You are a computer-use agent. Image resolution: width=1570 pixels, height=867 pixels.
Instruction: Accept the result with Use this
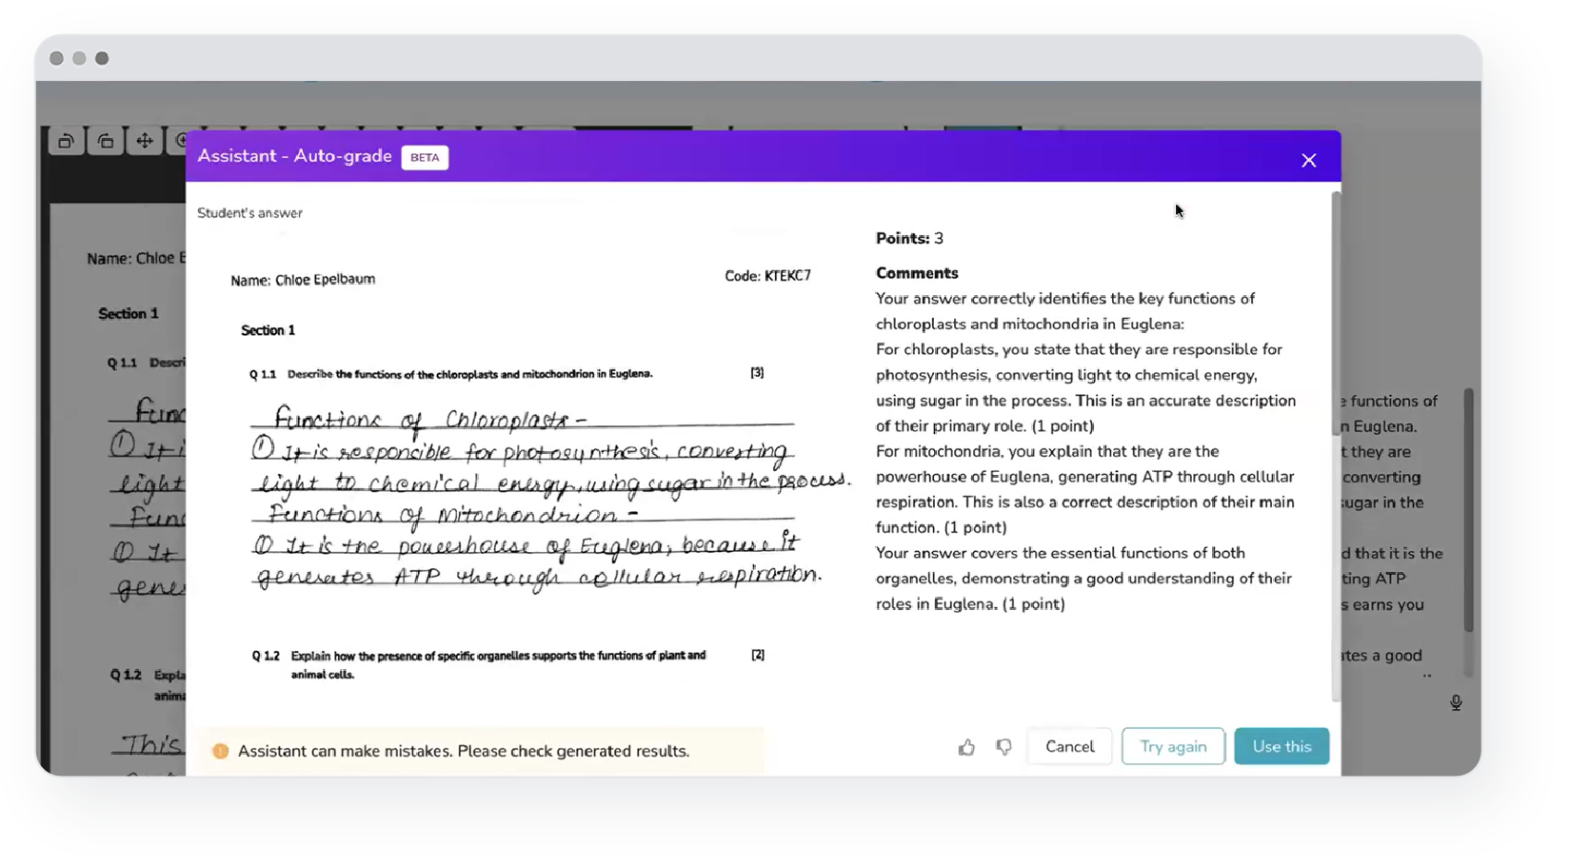pos(1282,747)
